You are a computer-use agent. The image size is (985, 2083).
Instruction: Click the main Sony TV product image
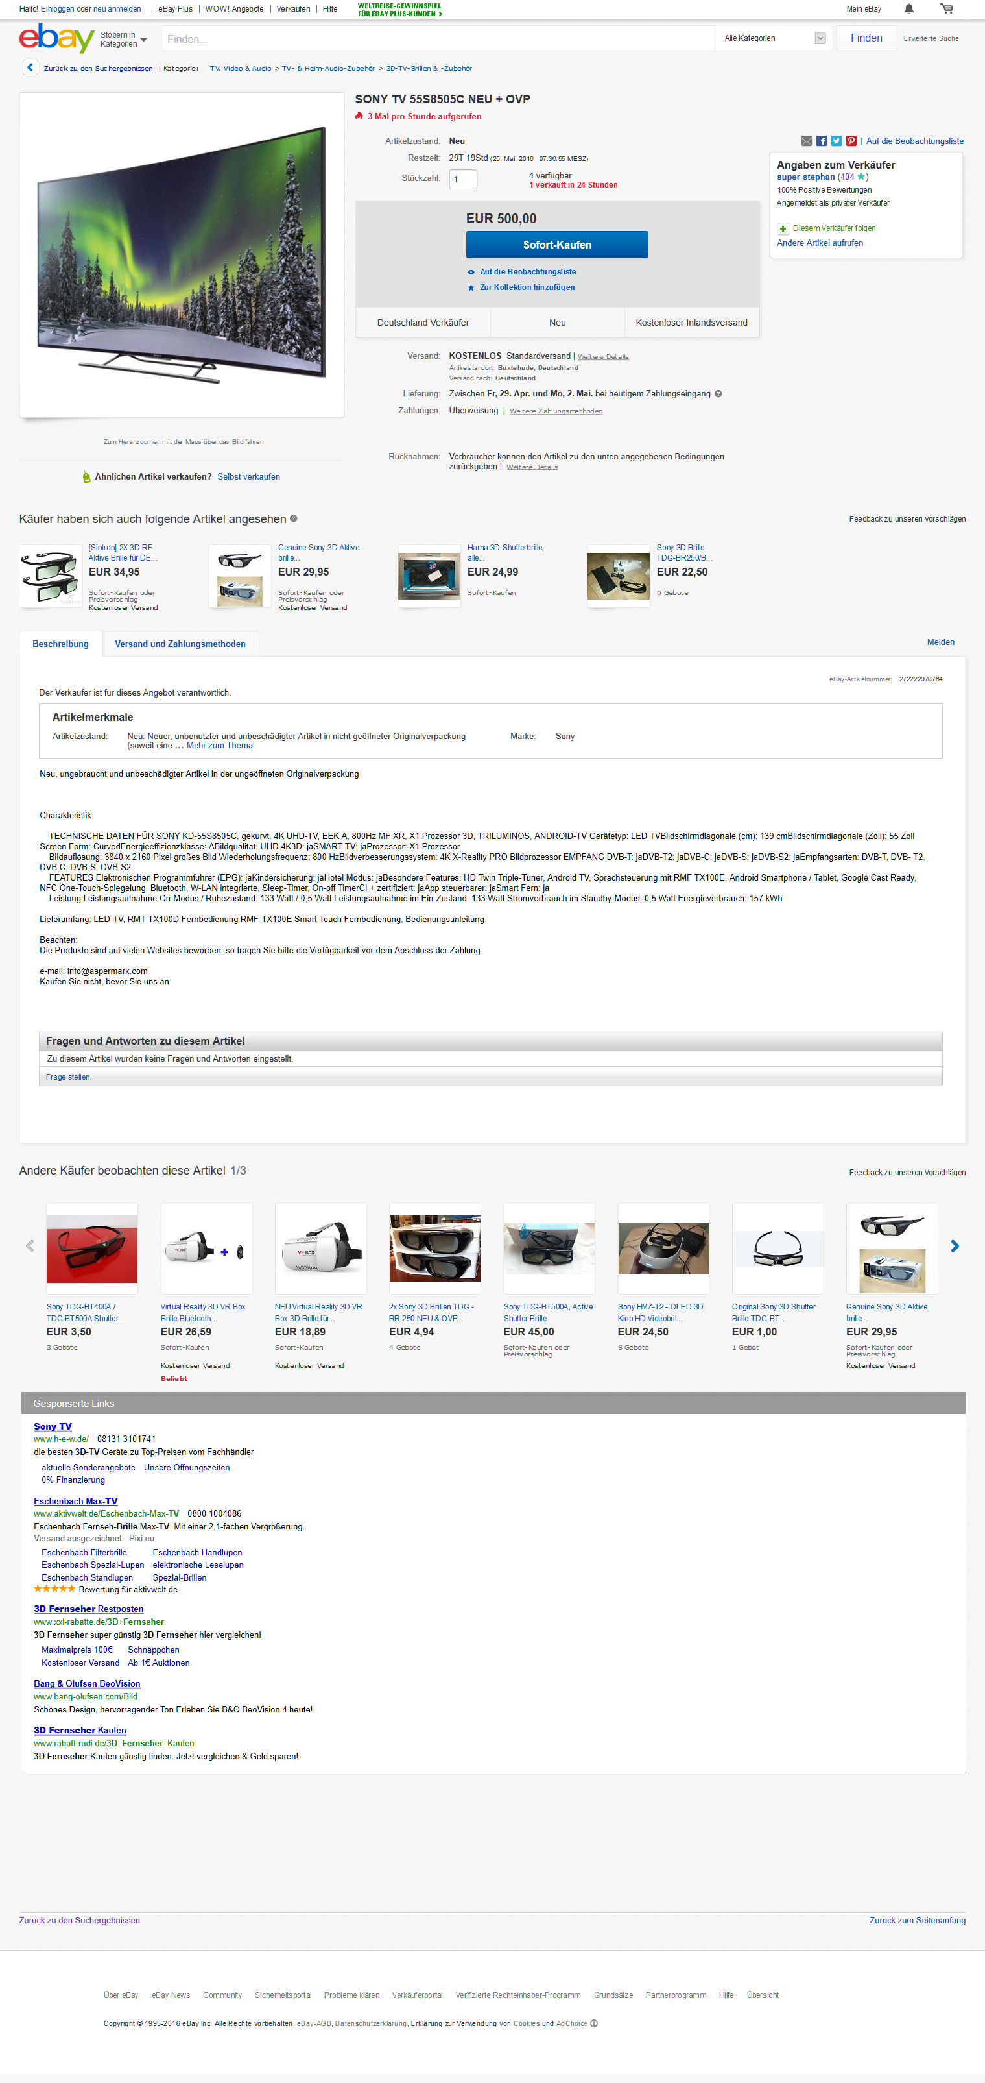tap(182, 255)
